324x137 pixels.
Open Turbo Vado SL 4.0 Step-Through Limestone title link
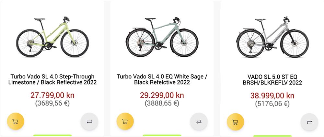click(52, 79)
